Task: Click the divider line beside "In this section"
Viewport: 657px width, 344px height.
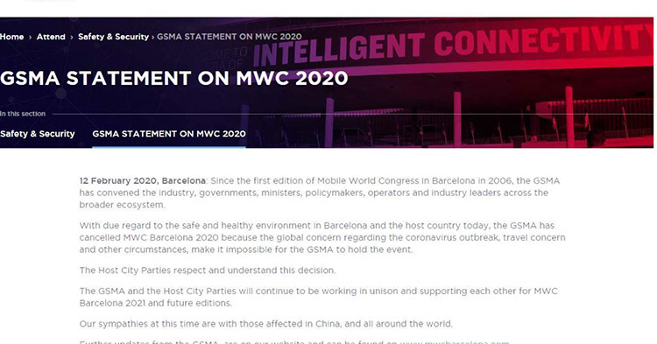Action: coord(353,114)
